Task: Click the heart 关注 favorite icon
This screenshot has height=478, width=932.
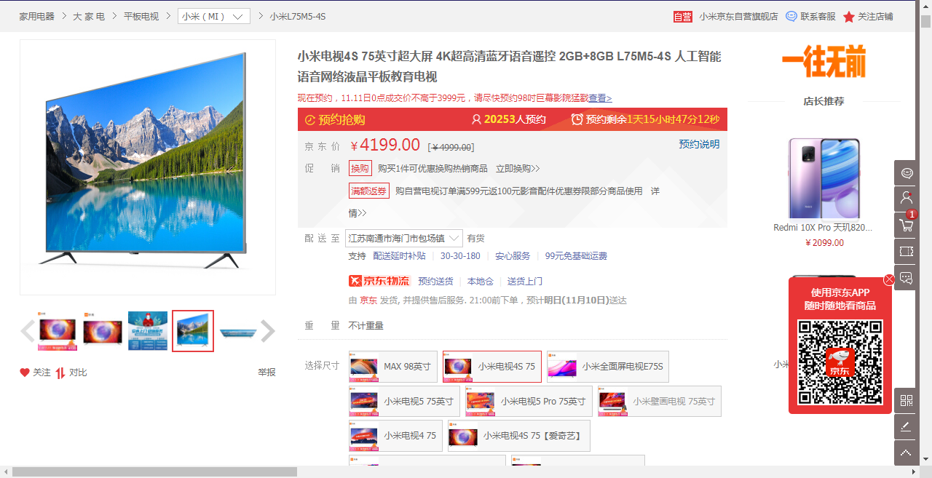Action: tap(25, 373)
